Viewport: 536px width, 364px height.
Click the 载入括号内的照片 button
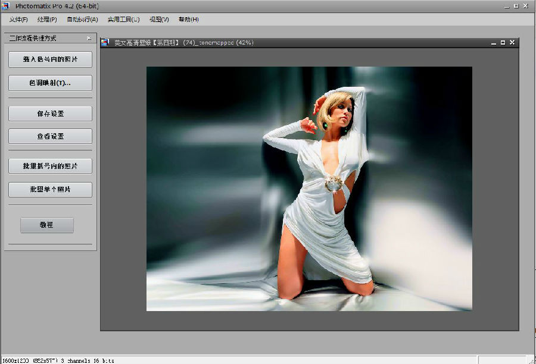click(49, 59)
